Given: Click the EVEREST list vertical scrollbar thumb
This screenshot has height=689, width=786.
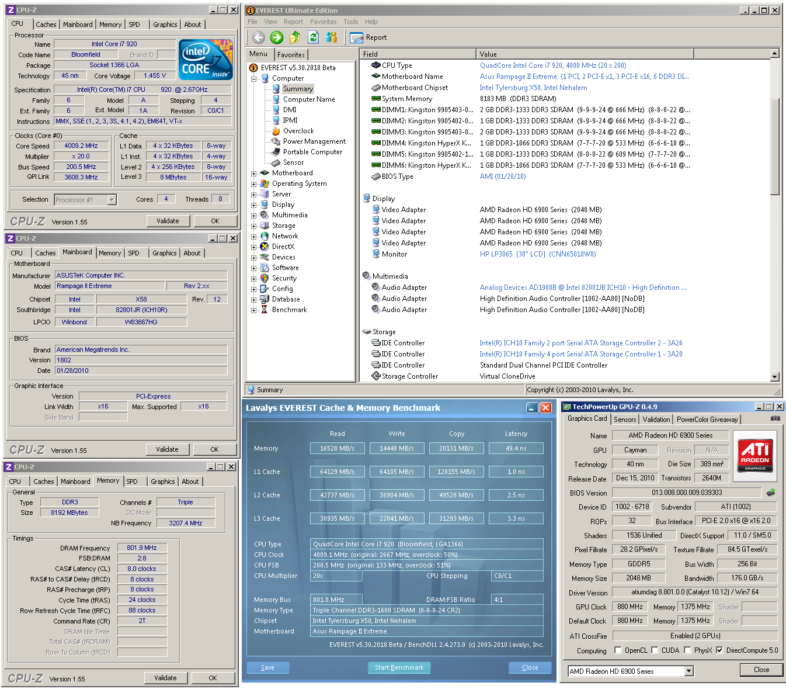Looking at the screenshot, I should pos(775,146).
